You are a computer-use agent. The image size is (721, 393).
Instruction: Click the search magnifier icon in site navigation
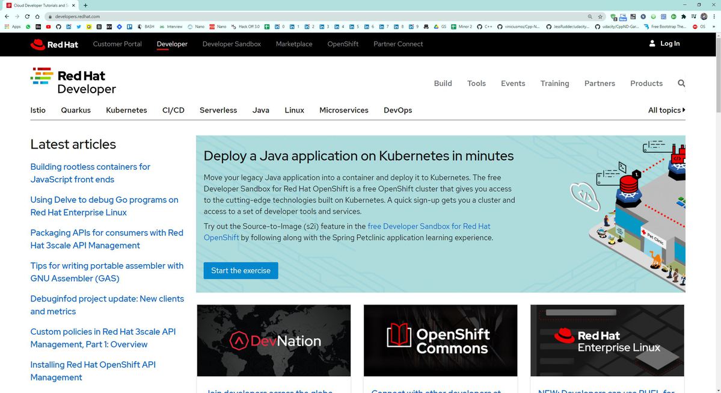[681, 83]
